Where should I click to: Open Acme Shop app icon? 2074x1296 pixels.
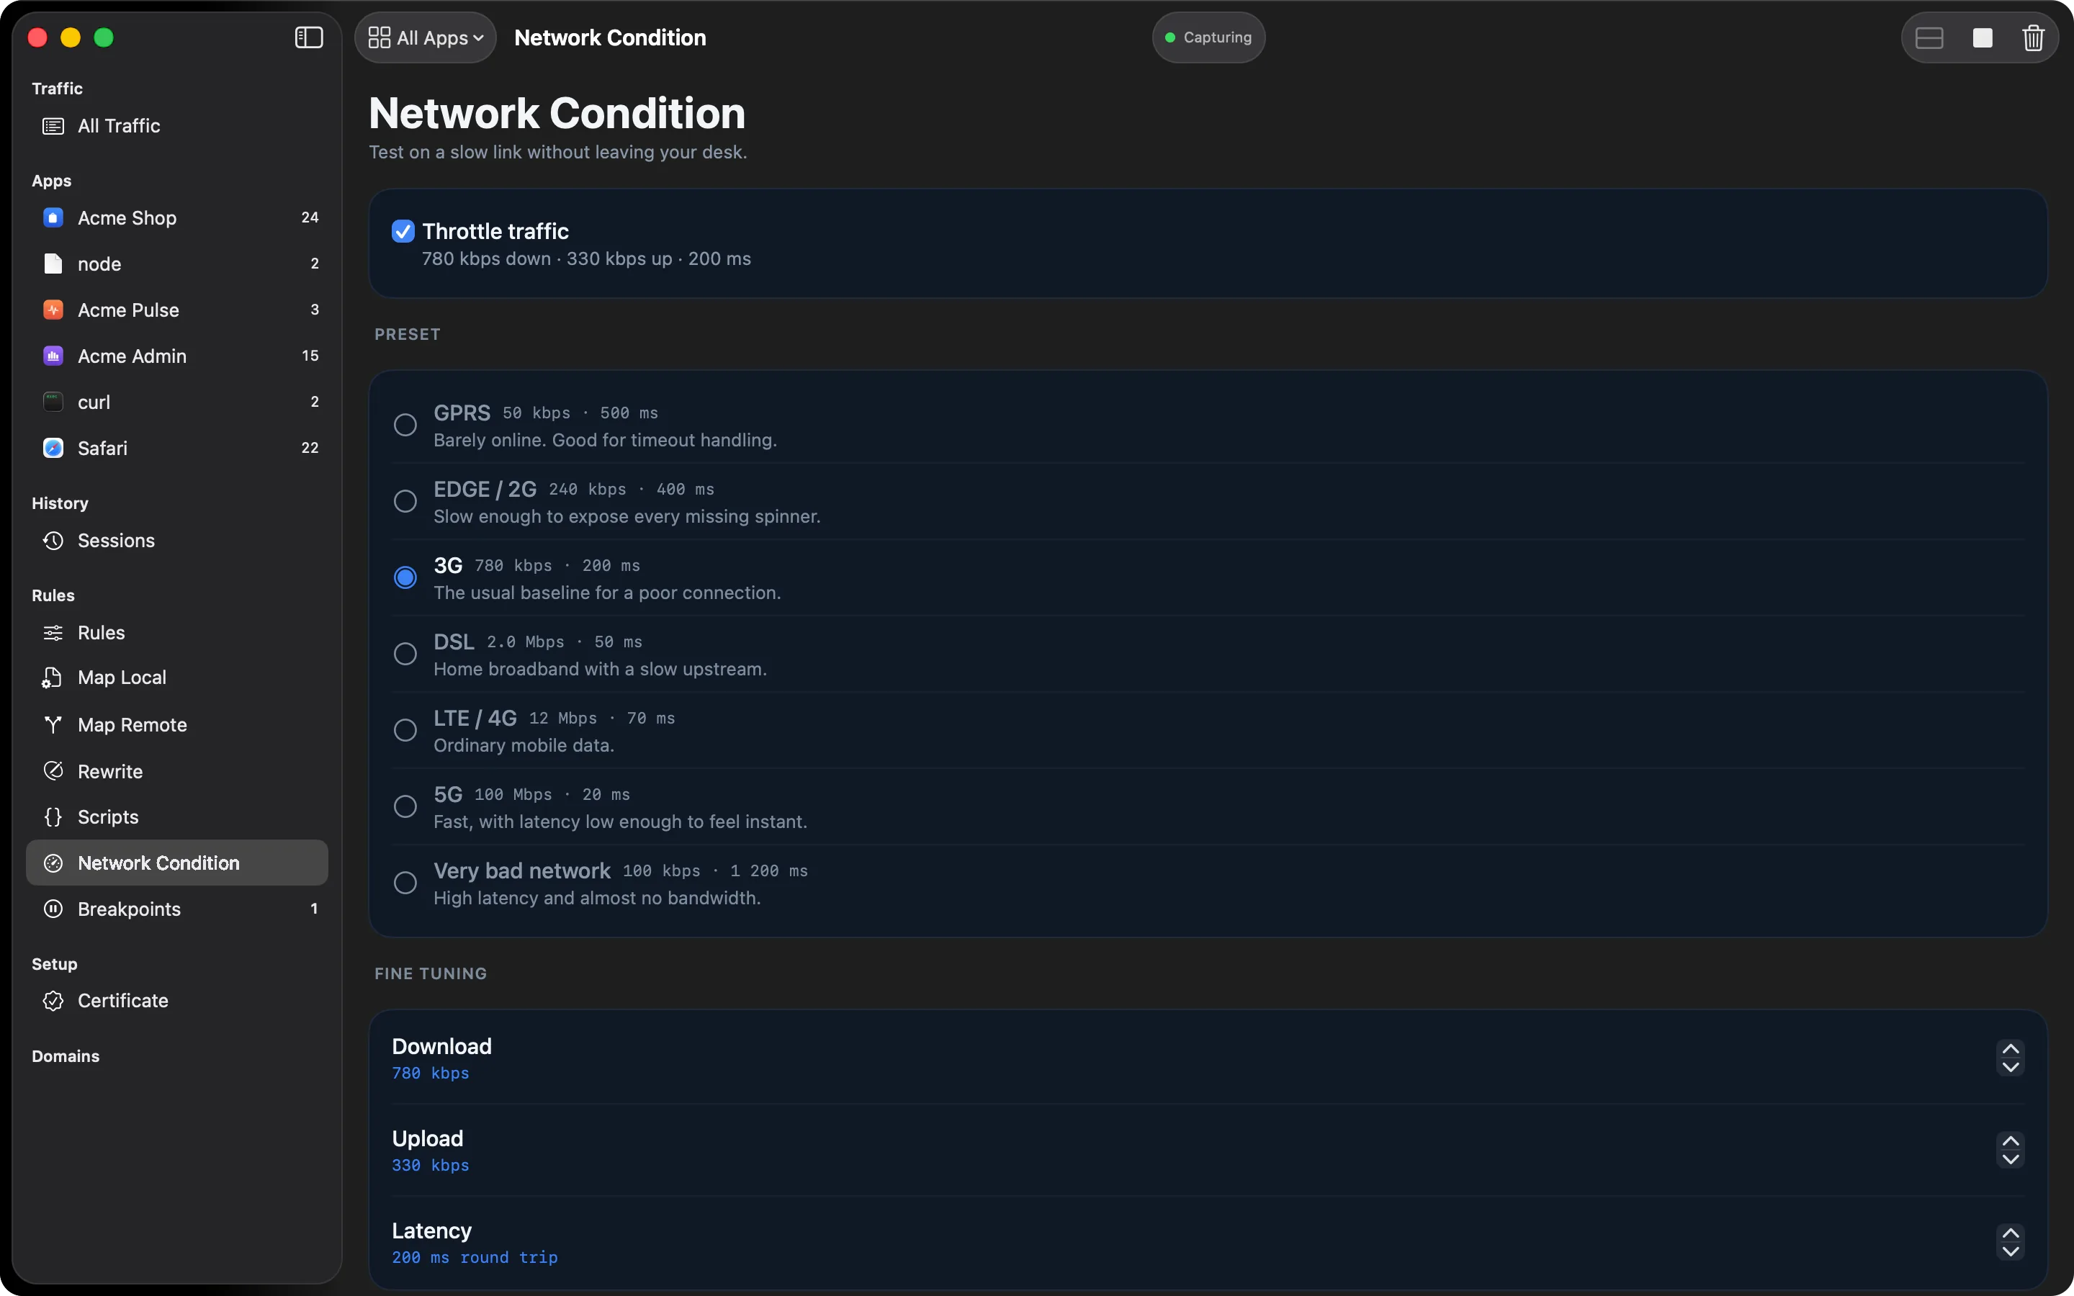[53, 217]
